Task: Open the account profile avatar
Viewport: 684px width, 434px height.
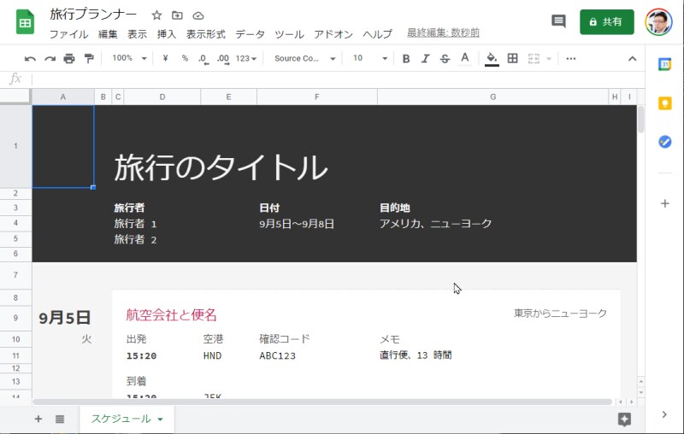Action: (x=658, y=22)
